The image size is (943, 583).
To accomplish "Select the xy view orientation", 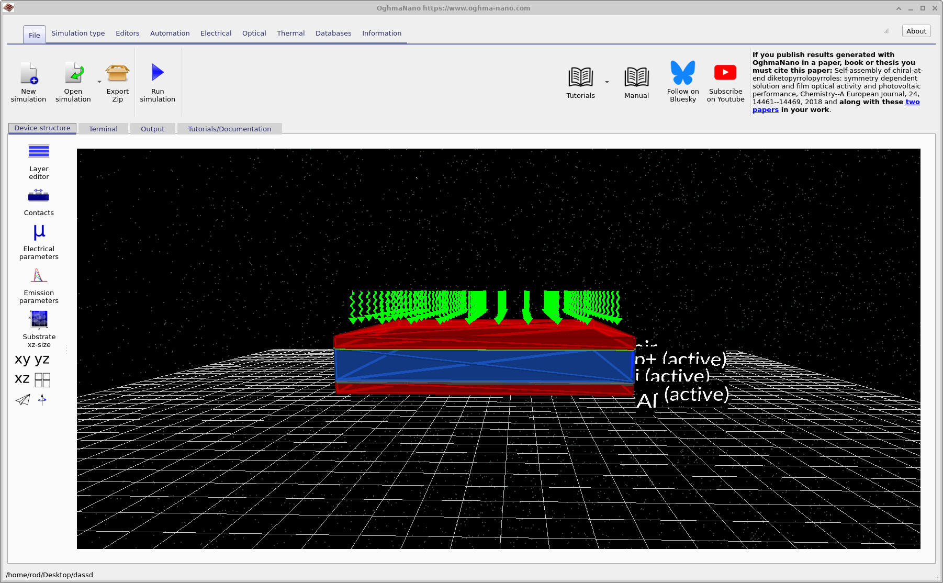I will 23,360.
